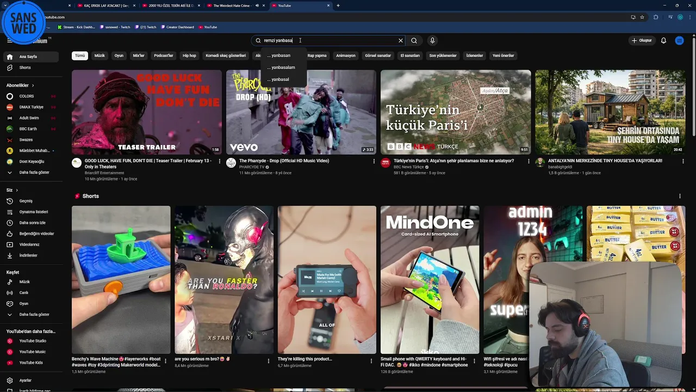Choose '... yanbasan' search suggestion
The height and width of the screenshot is (392, 696).
tap(284, 56)
